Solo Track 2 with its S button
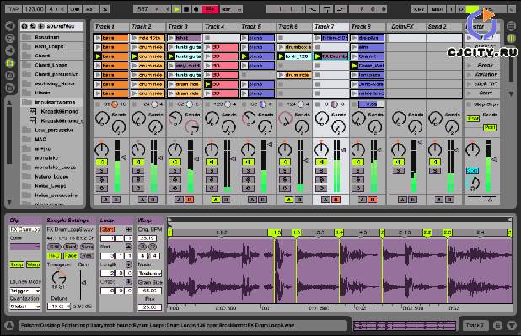 (x=138, y=171)
